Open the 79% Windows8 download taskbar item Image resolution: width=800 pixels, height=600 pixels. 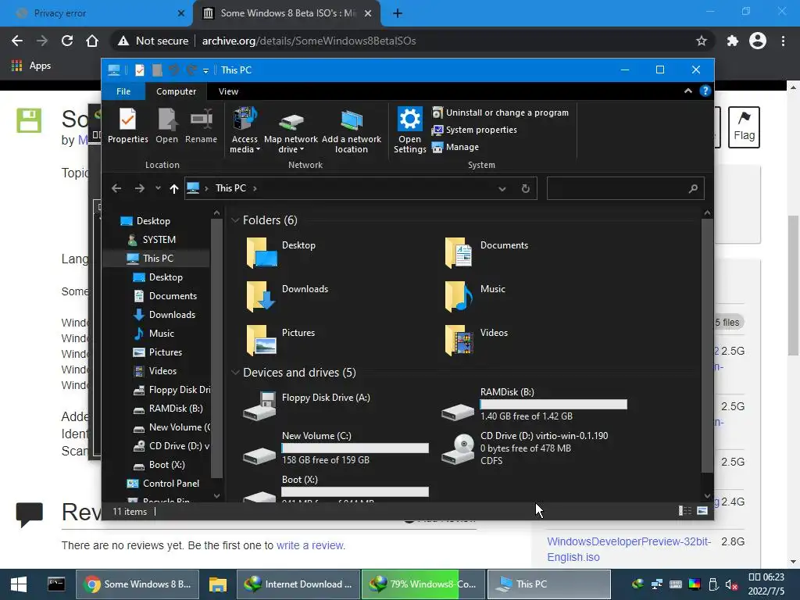pos(423,584)
